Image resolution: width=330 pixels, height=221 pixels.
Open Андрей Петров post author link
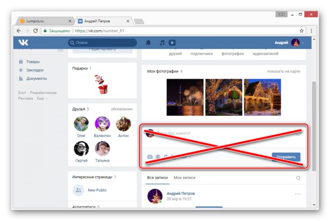(x=181, y=193)
